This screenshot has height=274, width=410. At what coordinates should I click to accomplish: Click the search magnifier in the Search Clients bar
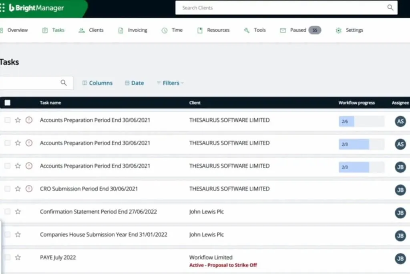tap(390, 8)
